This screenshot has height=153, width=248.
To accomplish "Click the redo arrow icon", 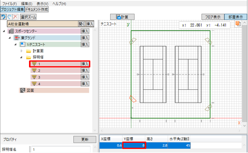I will click(9, 17).
